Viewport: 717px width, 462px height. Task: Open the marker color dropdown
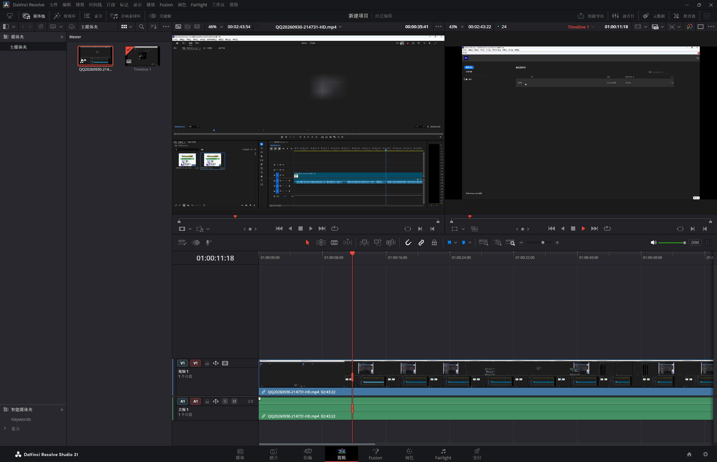pos(470,243)
